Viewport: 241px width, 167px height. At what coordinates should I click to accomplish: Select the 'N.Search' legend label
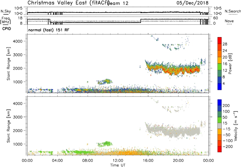233,11
